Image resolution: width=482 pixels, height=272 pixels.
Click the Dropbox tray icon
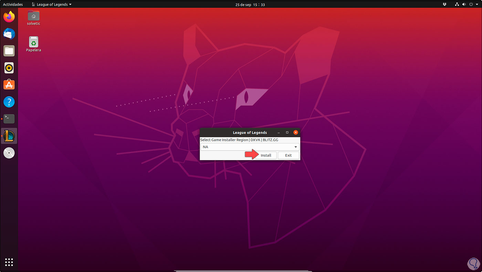444,4
